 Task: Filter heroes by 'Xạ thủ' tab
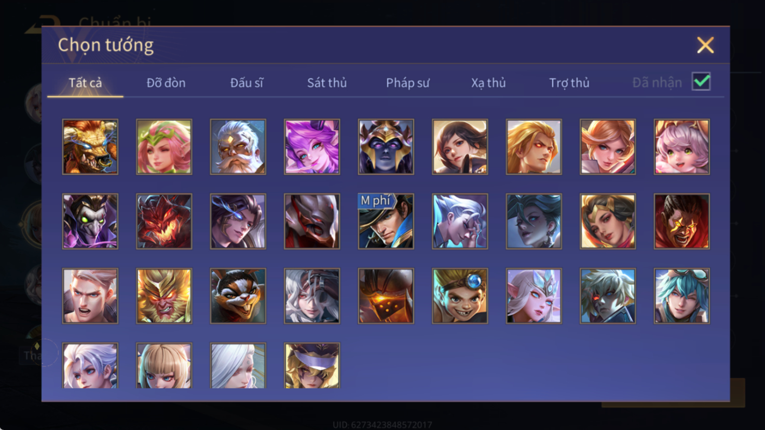(488, 83)
